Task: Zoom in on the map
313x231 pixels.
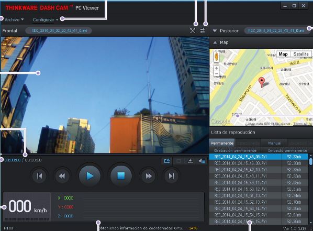Action: click(217, 68)
